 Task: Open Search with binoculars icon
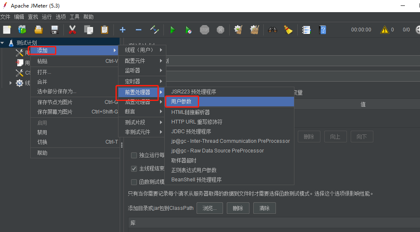click(x=273, y=30)
